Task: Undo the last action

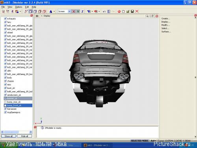Action: (104, 11)
